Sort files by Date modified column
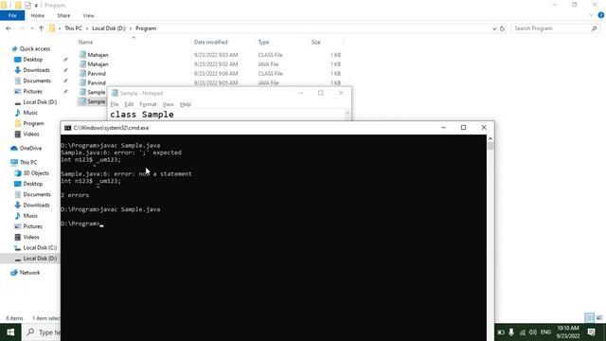 click(x=210, y=42)
